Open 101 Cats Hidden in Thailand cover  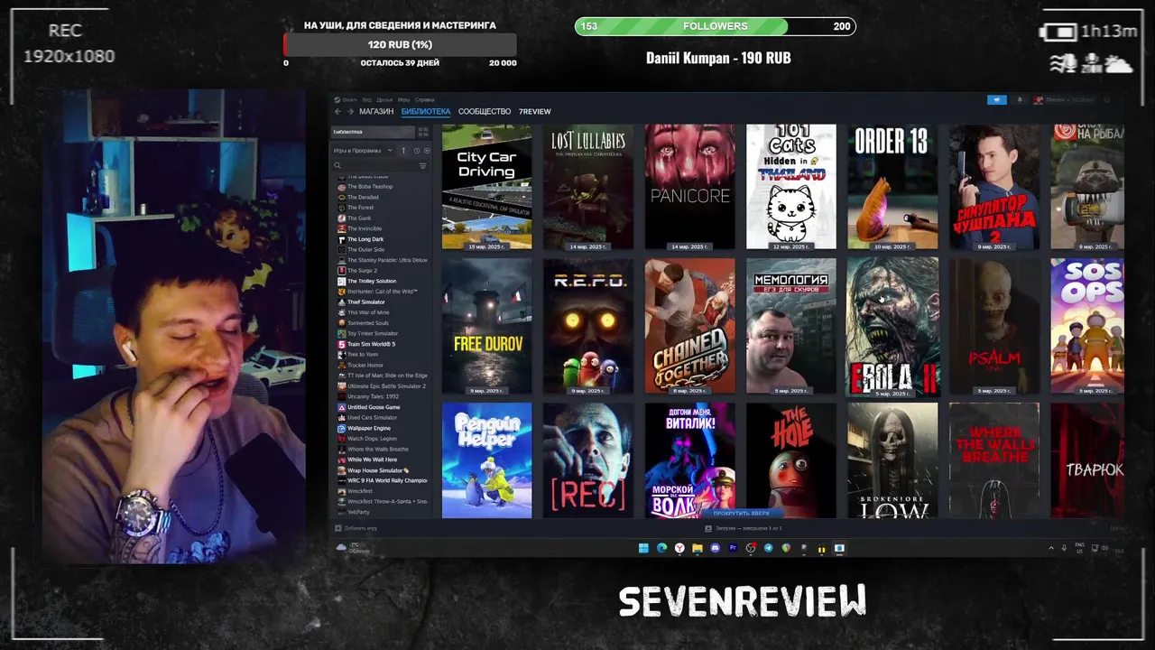791,187
